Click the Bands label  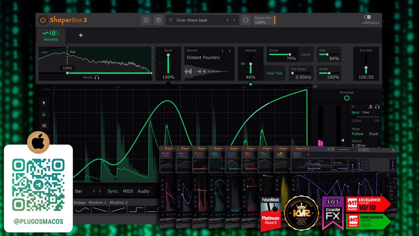(x=88, y=77)
